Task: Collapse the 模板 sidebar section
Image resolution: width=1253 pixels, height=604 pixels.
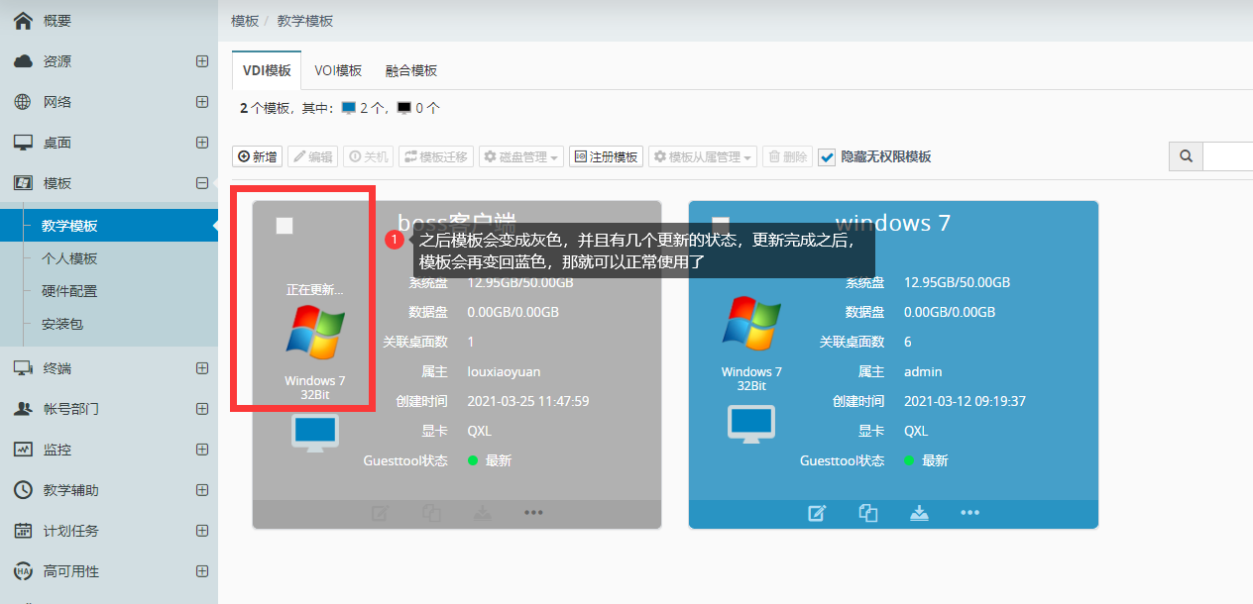Action: tap(202, 183)
